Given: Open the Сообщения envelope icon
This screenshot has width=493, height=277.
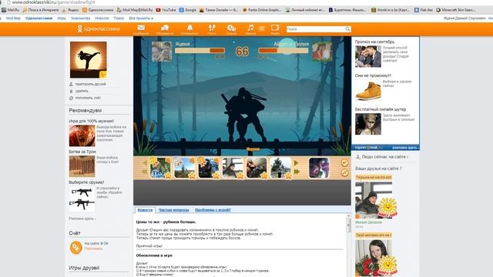Looking at the screenshot, I should 141,28.
